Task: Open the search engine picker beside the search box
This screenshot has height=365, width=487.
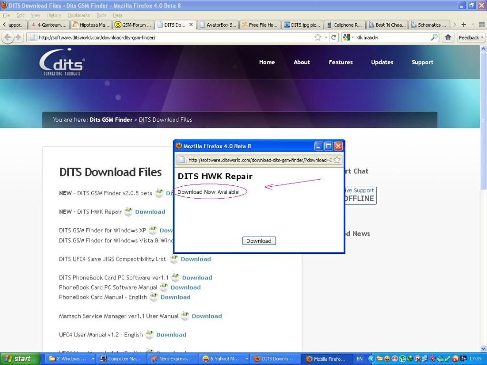Action: click(349, 38)
